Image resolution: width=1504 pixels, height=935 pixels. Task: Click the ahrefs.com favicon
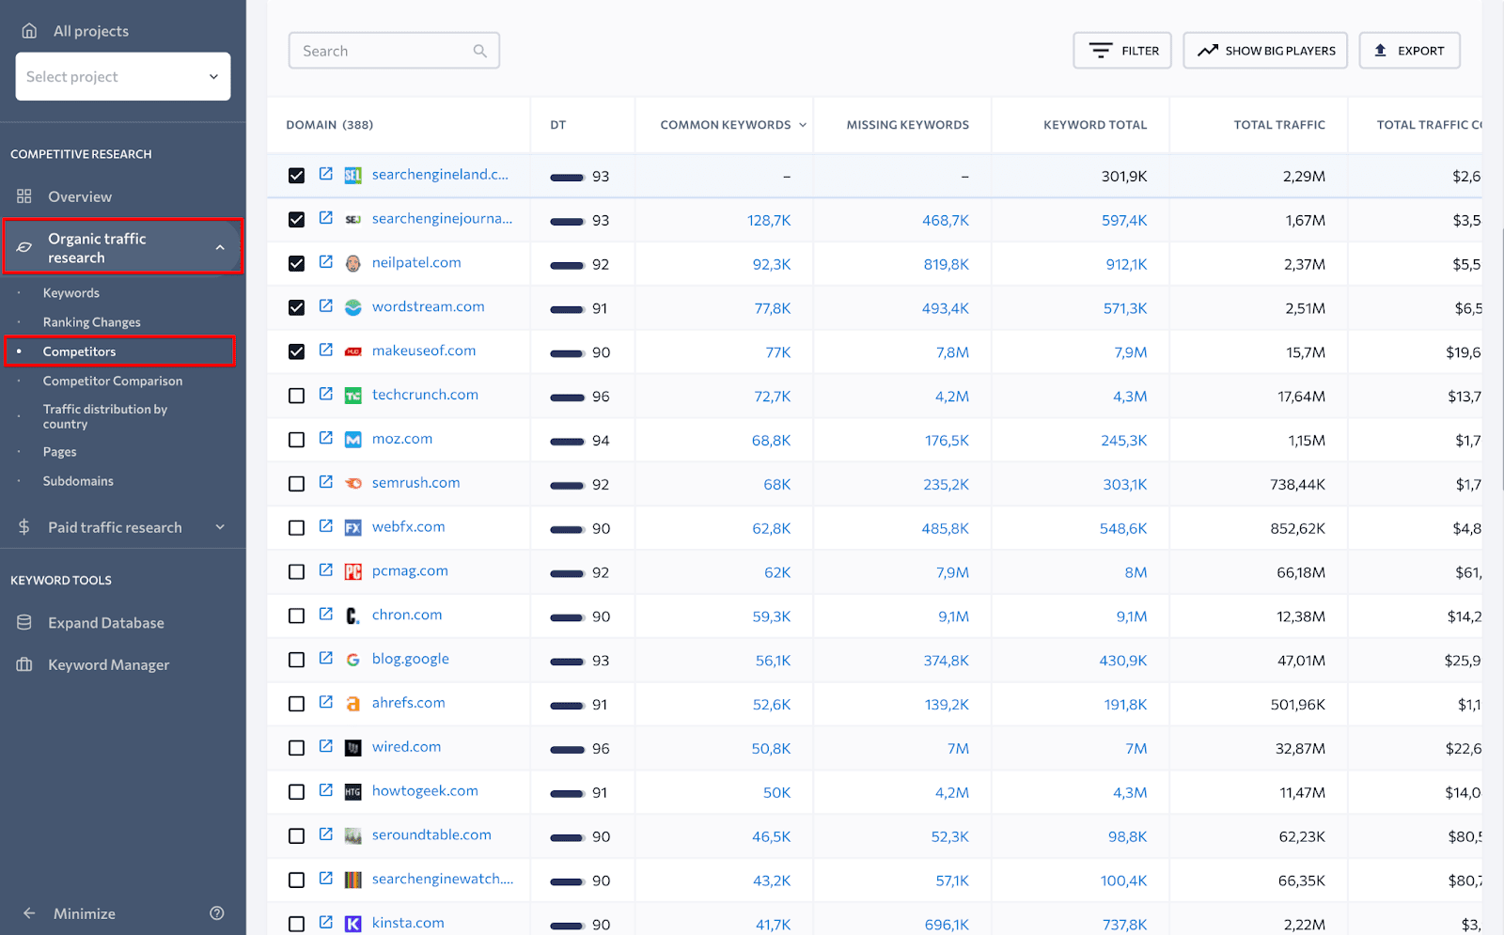pyautogui.click(x=353, y=704)
